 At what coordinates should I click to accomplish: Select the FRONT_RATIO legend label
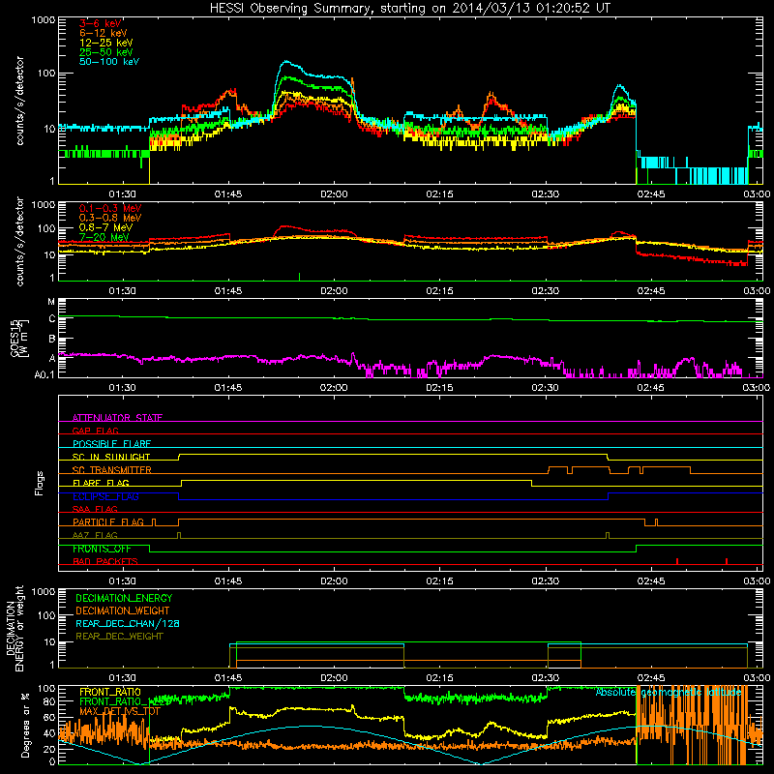point(109,692)
